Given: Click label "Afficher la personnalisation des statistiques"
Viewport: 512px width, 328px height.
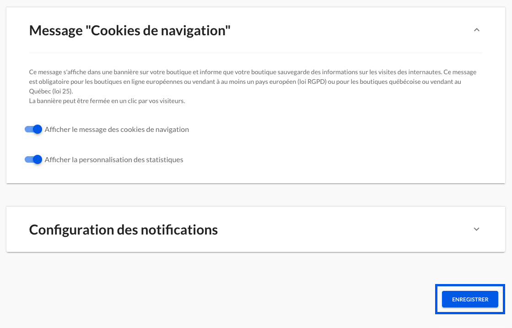Looking at the screenshot, I should 113,159.
